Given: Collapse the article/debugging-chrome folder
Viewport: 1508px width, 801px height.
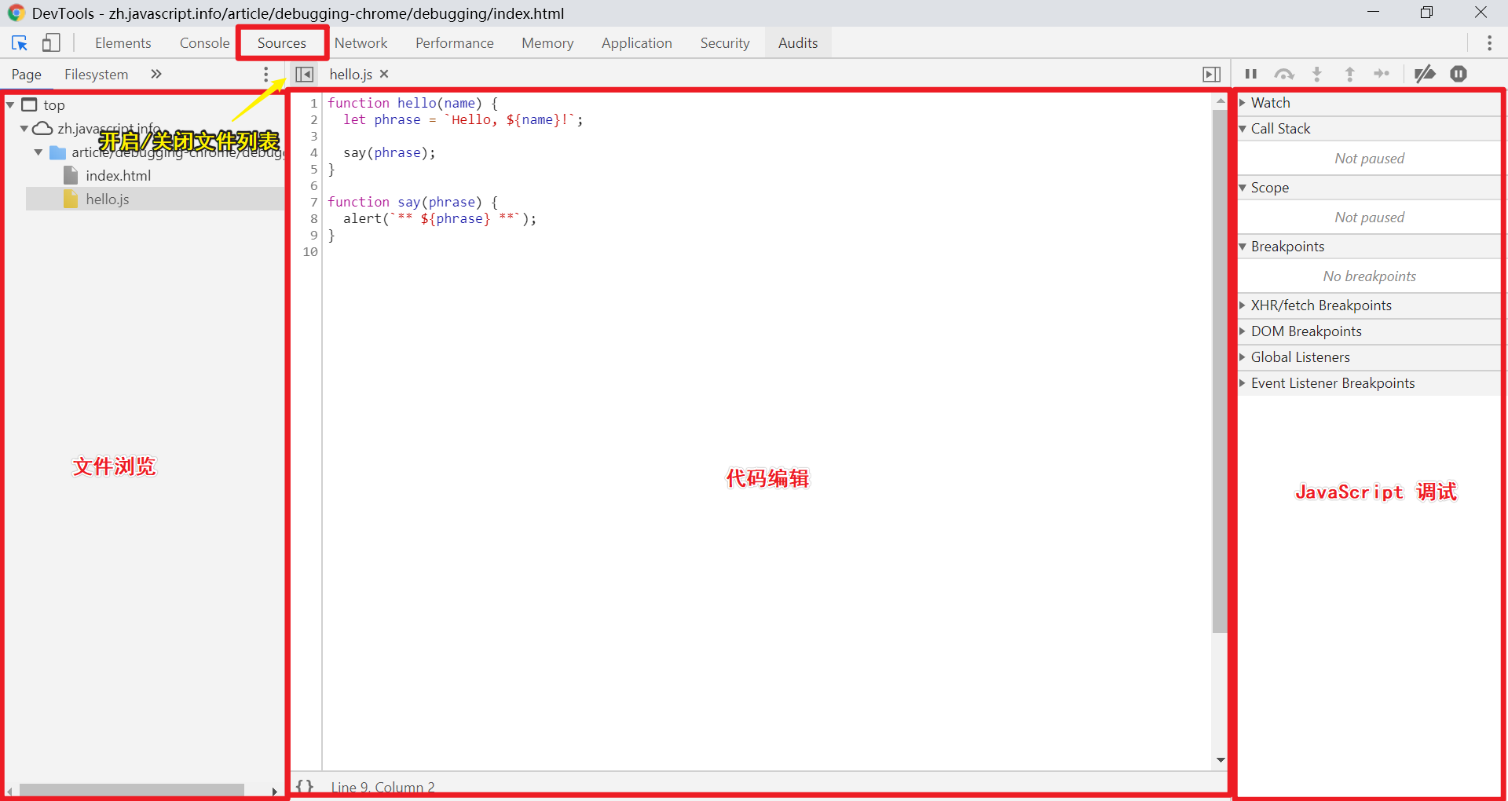Looking at the screenshot, I should pyautogui.click(x=38, y=152).
